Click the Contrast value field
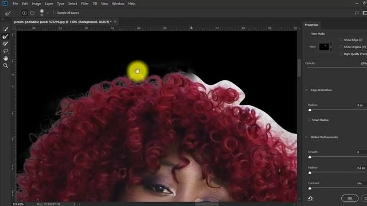This screenshot has width=367, height=206. [x=361, y=183]
